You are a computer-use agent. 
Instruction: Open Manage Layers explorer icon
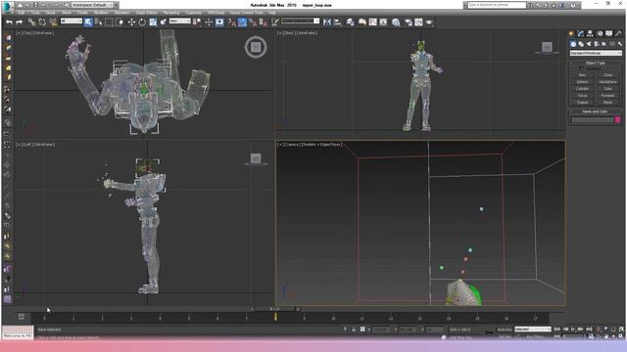[351, 22]
